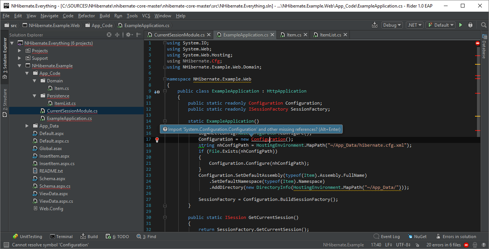Image resolution: width=489 pixels, height=249 pixels.
Task: Start debugging with the bug icon
Action: tap(470, 25)
